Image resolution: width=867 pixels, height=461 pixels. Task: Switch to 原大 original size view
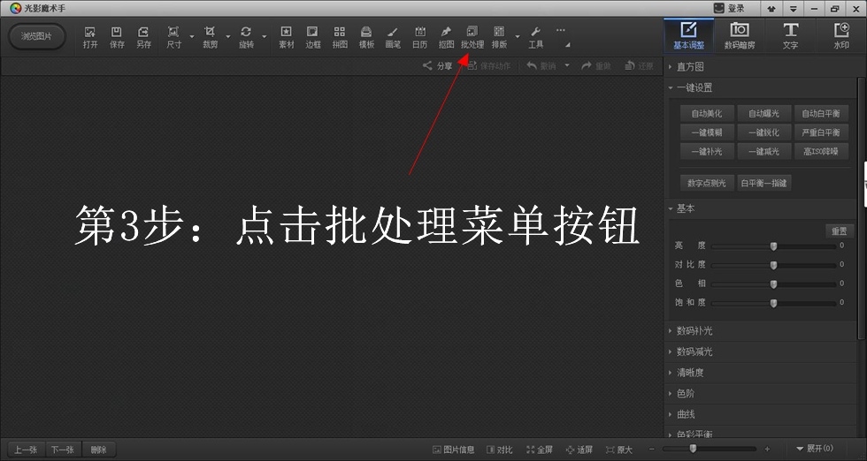coord(618,450)
